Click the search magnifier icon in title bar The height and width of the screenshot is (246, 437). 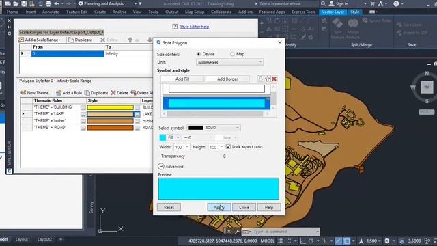pyautogui.click(x=323, y=3)
